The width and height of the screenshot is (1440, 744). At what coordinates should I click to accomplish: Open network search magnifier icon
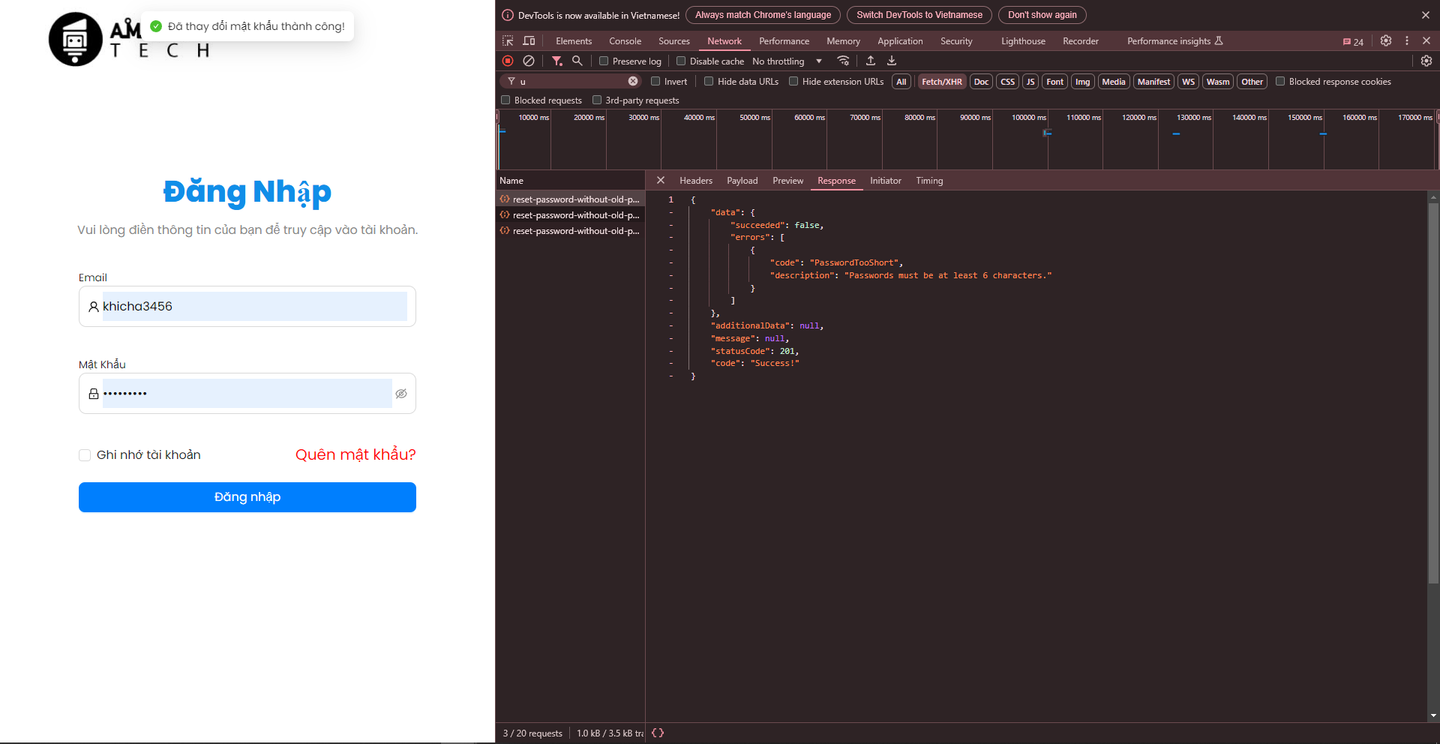pos(577,61)
